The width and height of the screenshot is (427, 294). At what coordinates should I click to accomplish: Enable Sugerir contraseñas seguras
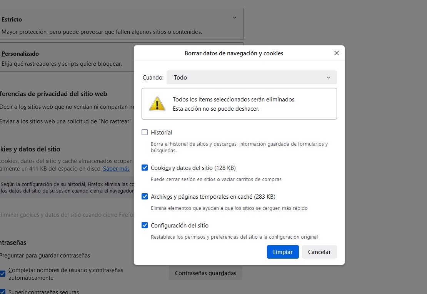(3, 292)
